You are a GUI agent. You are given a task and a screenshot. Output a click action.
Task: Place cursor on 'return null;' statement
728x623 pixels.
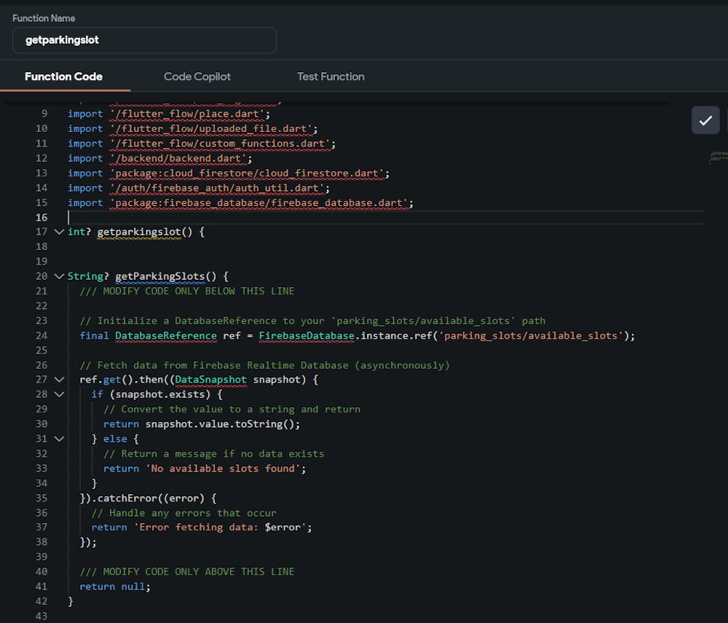(x=115, y=587)
